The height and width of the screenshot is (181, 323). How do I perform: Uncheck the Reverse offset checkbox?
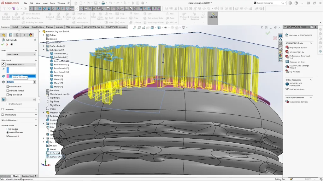[8, 86]
